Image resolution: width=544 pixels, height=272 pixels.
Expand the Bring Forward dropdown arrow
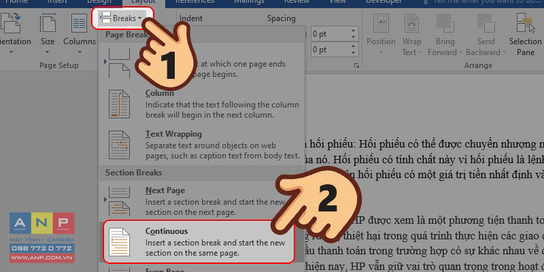pos(460,53)
